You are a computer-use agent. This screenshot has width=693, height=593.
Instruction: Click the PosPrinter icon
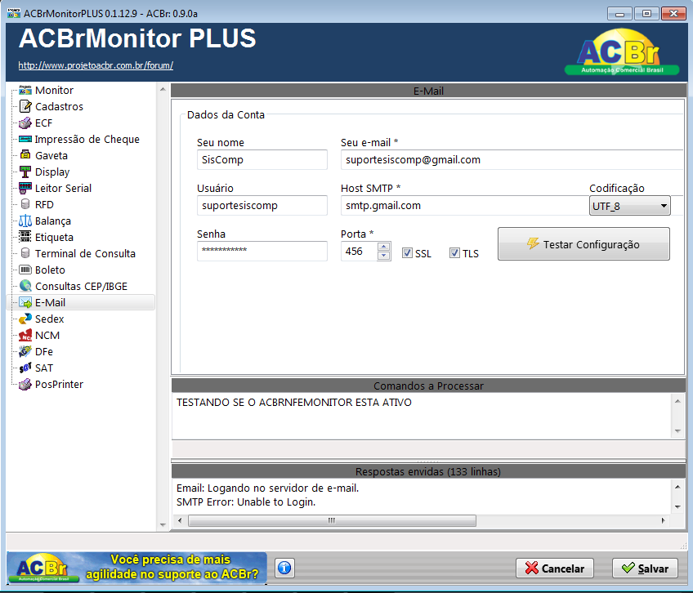pyautogui.click(x=25, y=385)
